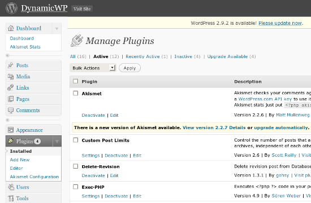Open Matt Mullenweg author link
311x203 pixels.
(293, 115)
